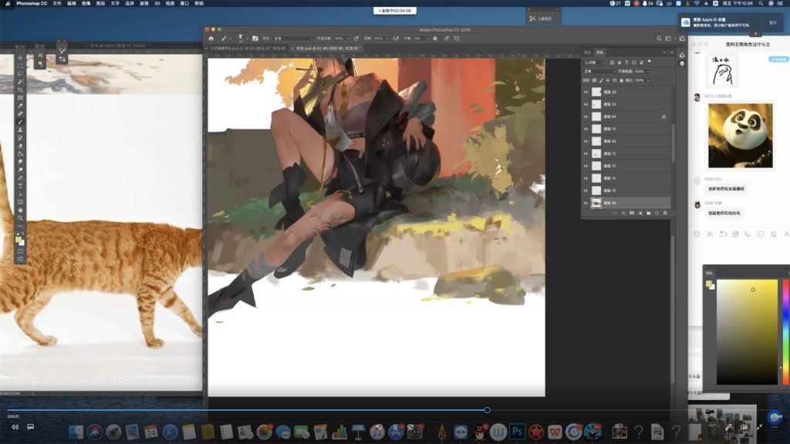Click inside the color picker field
Screen dimensions: 790x444
pos(747,331)
